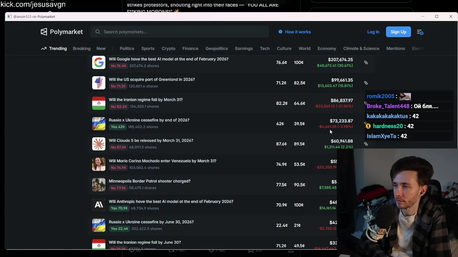
Task: Open the hamburger menu icon beside Sign Up
Action: coord(420,32)
